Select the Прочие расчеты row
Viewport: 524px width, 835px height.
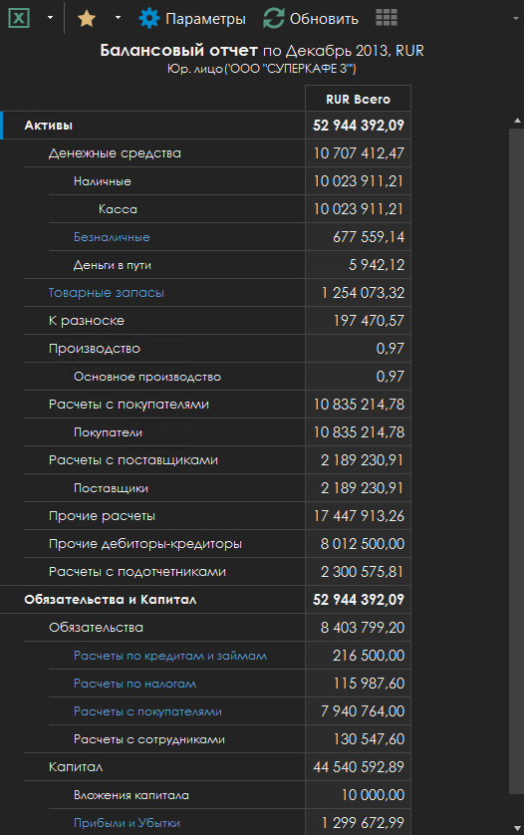(217, 516)
